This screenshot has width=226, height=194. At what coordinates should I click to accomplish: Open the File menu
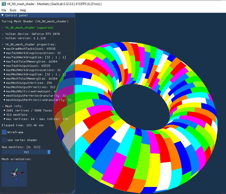pos(4,10)
